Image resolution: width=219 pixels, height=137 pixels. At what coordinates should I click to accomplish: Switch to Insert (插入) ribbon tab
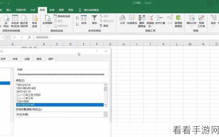click(9, 10)
